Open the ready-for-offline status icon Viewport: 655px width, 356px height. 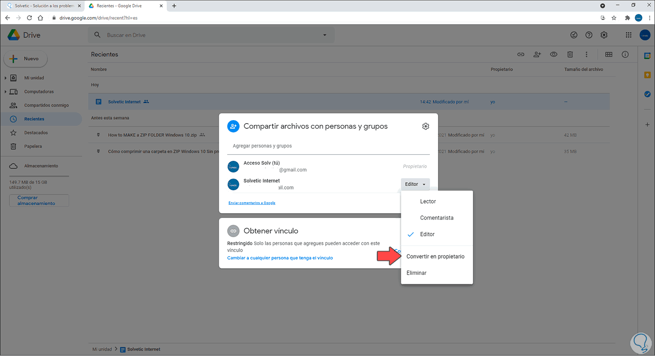click(574, 35)
